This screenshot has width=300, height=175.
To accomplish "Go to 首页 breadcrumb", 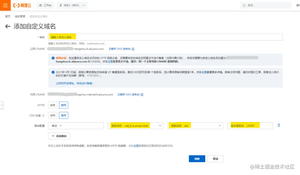I will pyautogui.click(x=8, y=16).
